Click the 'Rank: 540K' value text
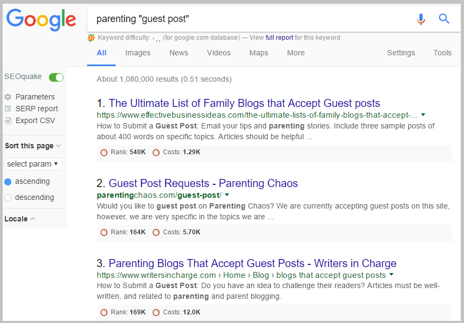This screenshot has width=464, height=323. pos(128,152)
